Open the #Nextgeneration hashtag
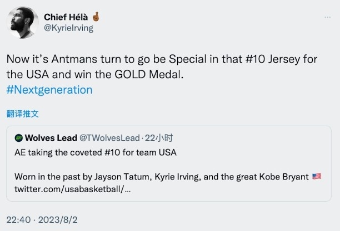Viewport: 340px width, 231px height. pos(49,90)
